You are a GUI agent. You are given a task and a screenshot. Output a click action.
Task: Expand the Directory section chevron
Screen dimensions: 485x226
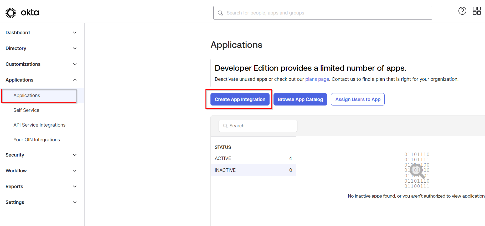pyautogui.click(x=75, y=48)
